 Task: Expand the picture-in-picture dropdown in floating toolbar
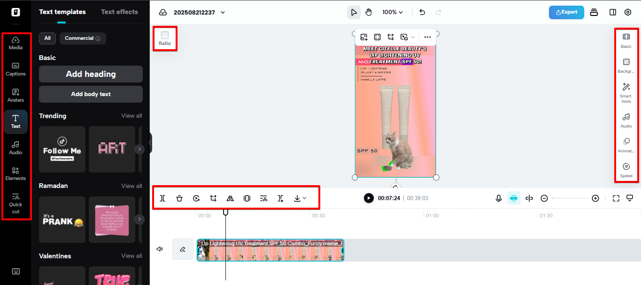[x=413, y=37]
